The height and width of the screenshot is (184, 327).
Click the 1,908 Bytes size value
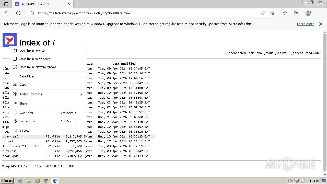tap(83, 146)
